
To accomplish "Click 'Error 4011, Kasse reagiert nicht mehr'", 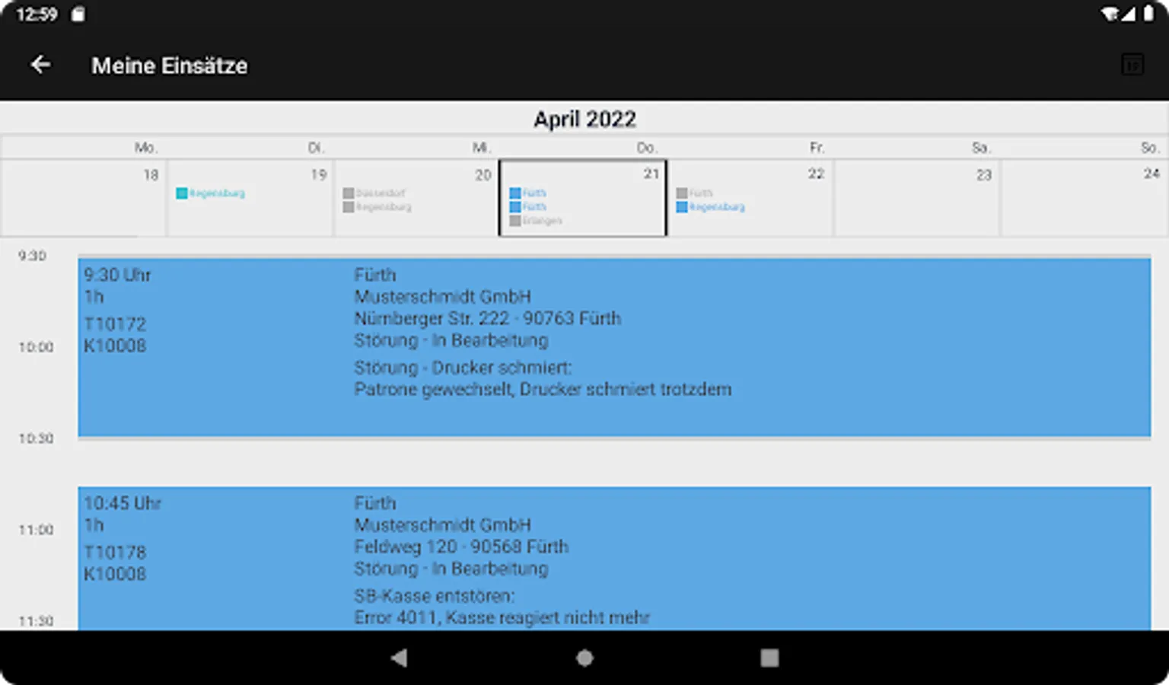I will pyautogui.click(x=502, y=618).
